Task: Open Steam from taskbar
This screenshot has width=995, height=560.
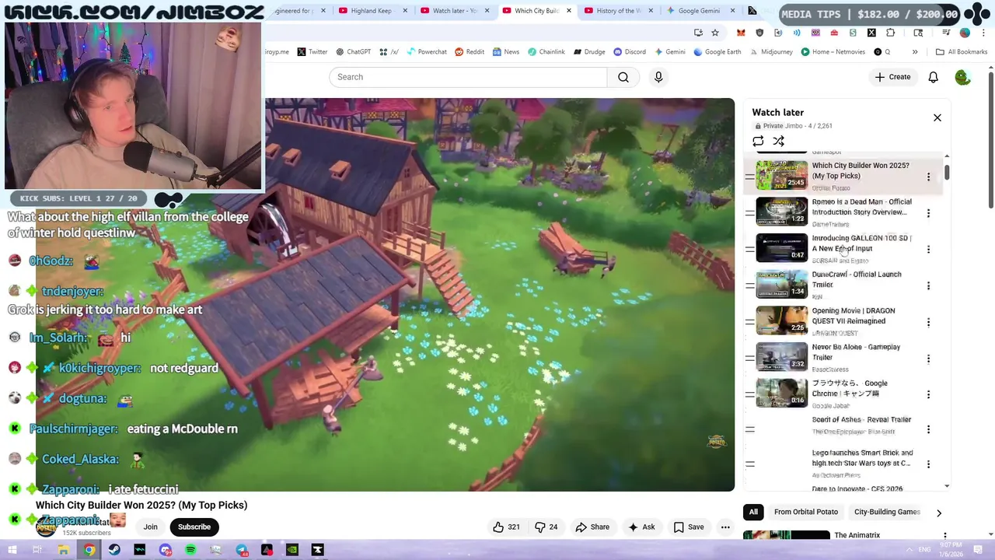Action: (x=114, y=550)
